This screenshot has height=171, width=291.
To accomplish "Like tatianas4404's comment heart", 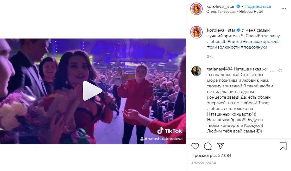I will 280,71.
